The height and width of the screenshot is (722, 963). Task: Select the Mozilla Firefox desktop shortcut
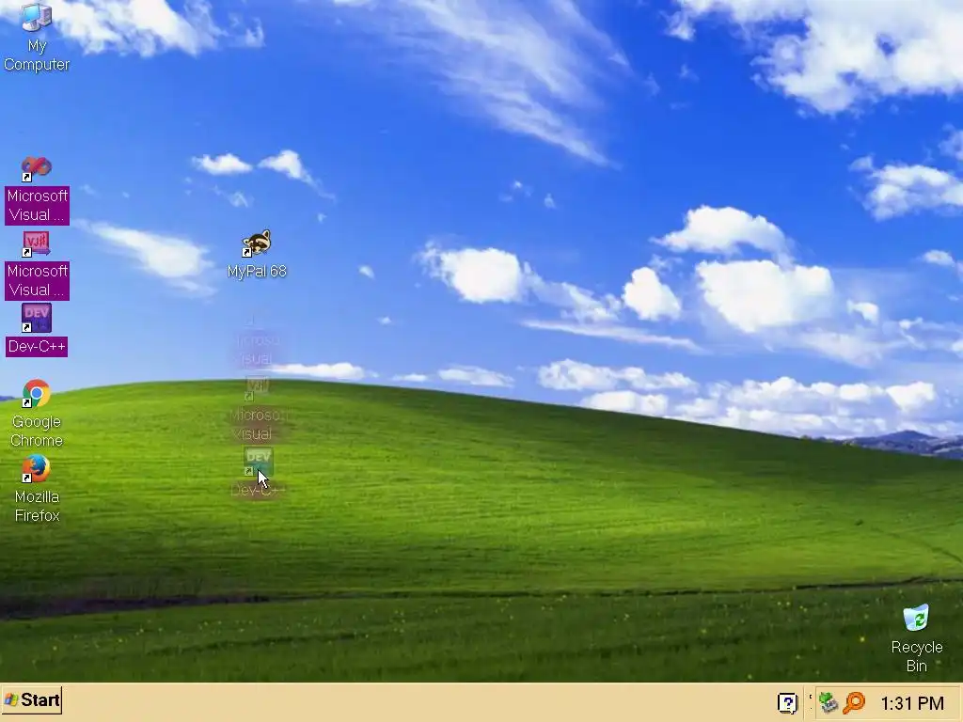tap(37, 489)
